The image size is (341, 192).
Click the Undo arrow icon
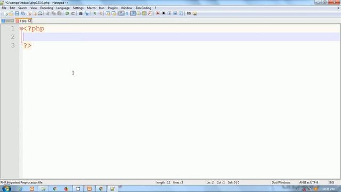click(x=67, y=13)
